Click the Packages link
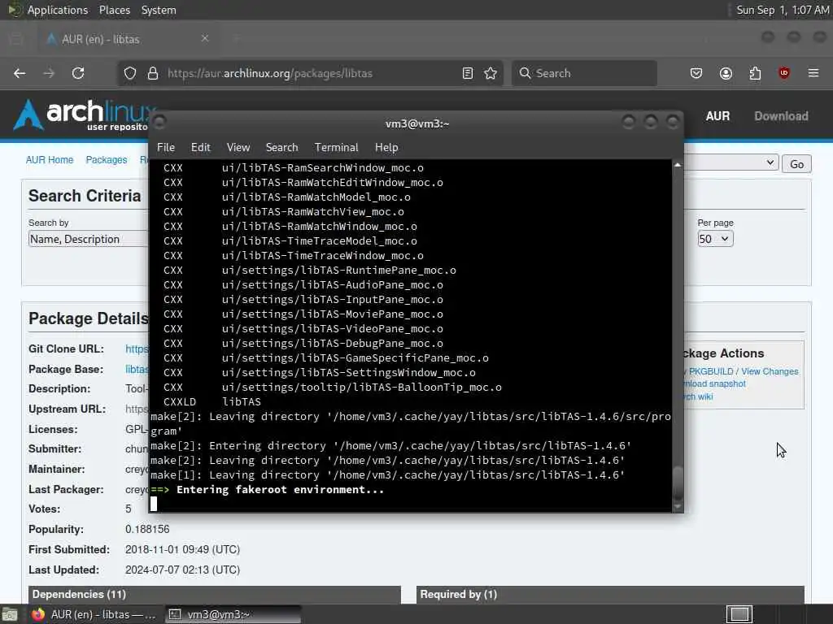The image size is (833, 624). [107, 160]
